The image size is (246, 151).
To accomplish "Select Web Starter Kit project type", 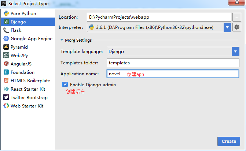I will (27, 106).
